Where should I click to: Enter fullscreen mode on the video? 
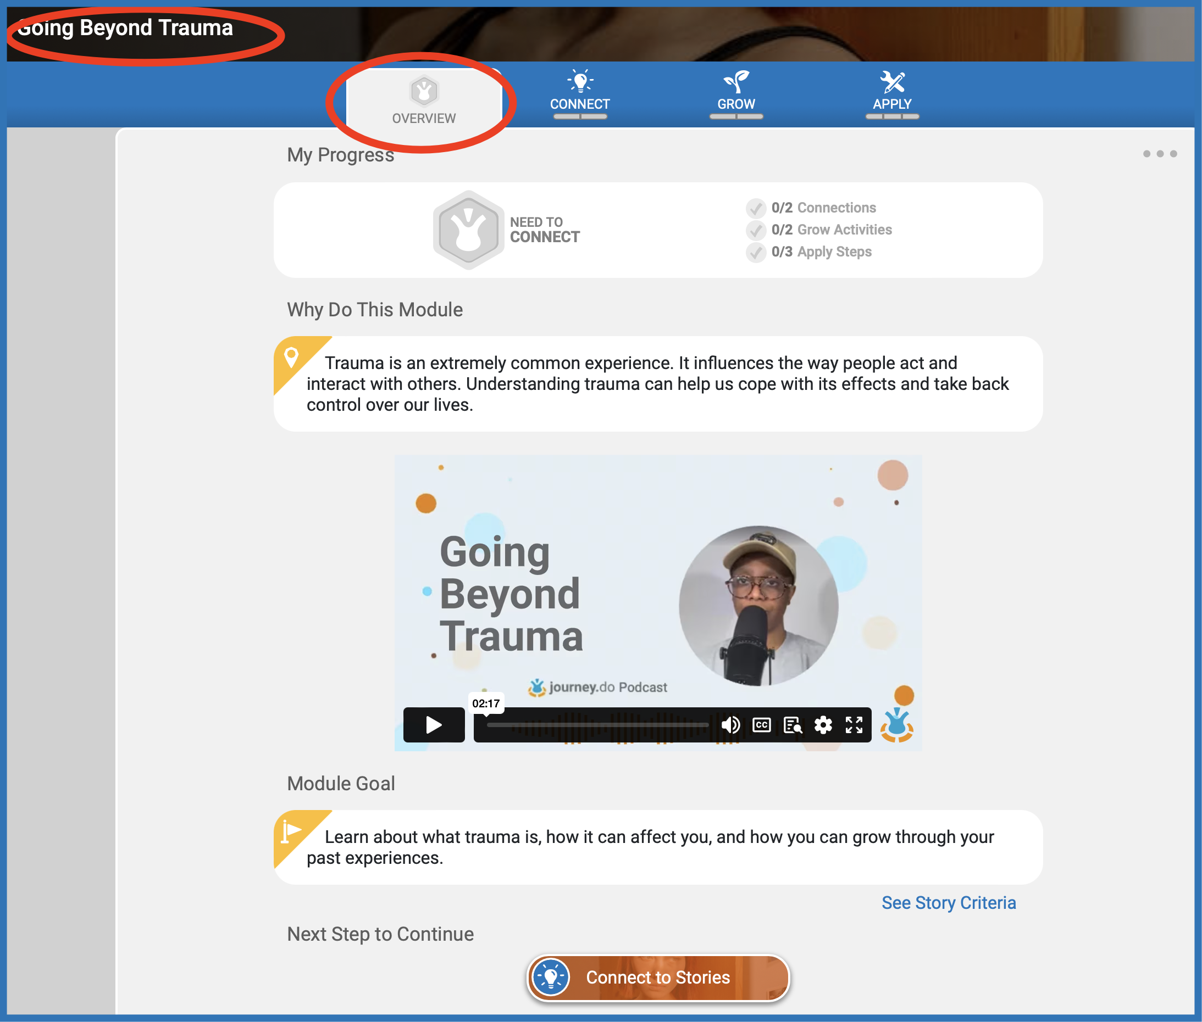coord(854,725)
